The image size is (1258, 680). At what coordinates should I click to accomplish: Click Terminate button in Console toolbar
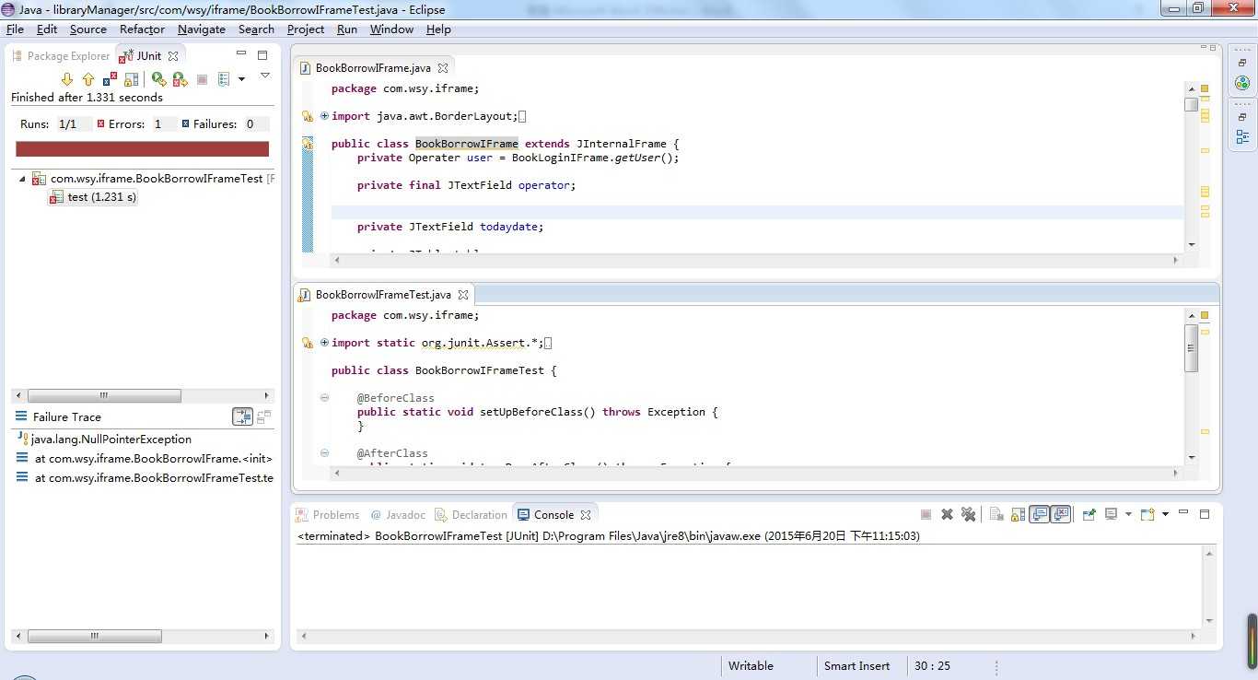pyautogui.click(x=926, y=514)
